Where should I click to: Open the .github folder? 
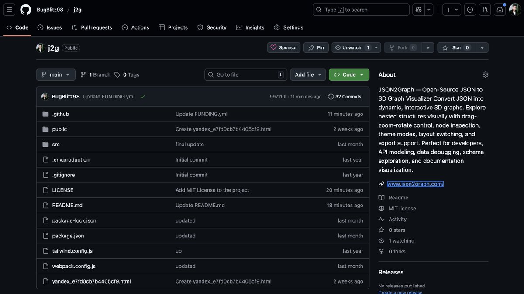pos(61,114)
